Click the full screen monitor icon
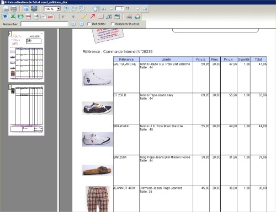 [34, 9]
